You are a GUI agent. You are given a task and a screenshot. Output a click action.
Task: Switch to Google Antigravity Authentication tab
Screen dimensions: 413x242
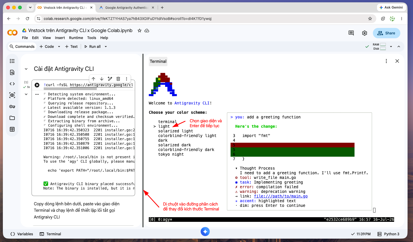127,8
